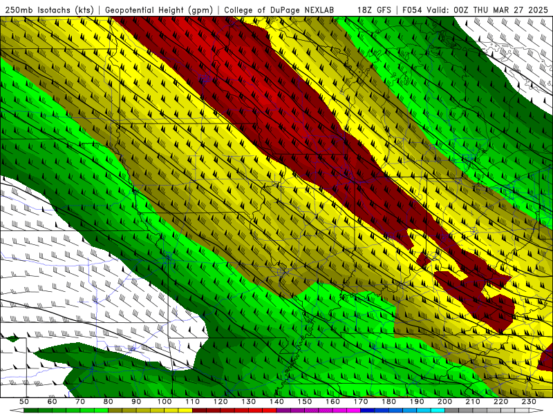The height and width of the screenshot is (414, 553).
Task: Click the 120 tick label on the color bar
Action: (x=221, y=402)
